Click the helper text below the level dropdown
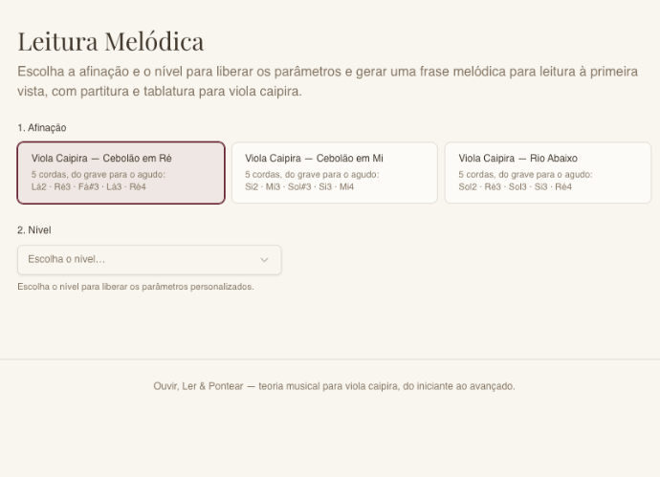 tap(136, 287)
